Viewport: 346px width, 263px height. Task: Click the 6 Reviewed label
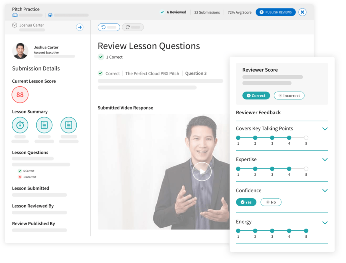[176, 12]
